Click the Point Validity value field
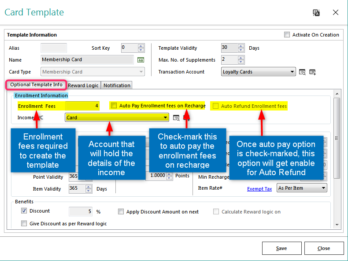 [74, 176]
